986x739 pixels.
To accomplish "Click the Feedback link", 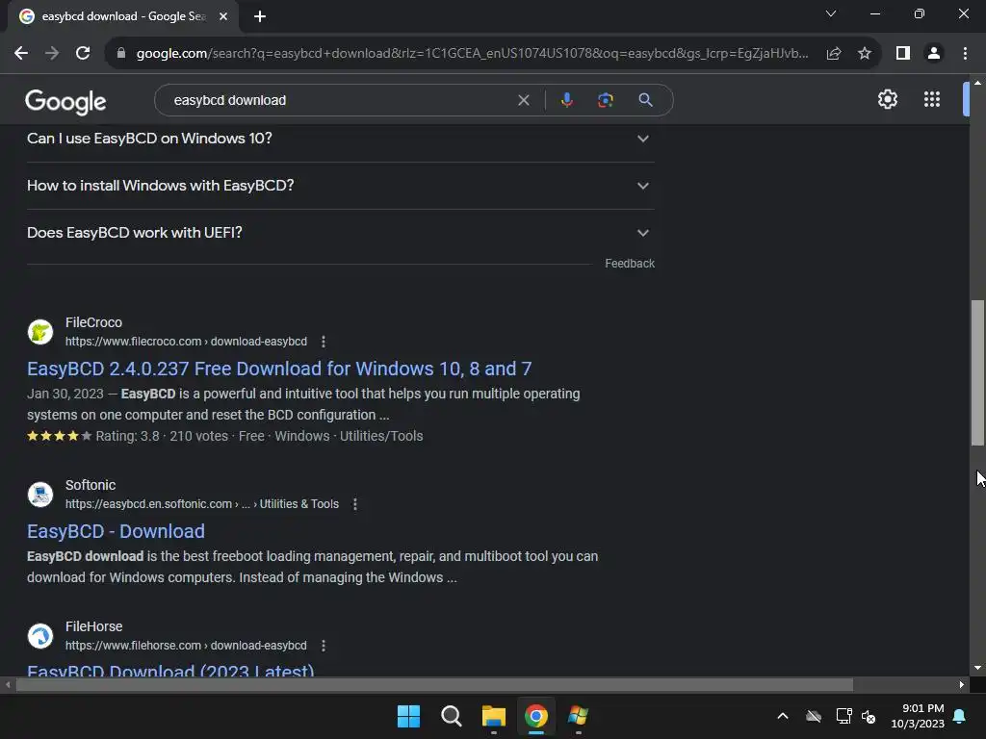I will [630, 264].
